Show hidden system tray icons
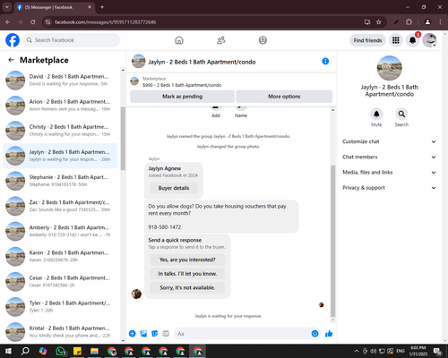The image size is (448, 358). pyautogui.click(x=357, y=351)
